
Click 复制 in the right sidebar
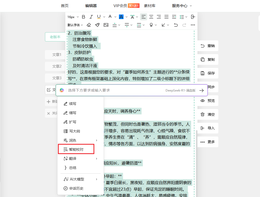point(208,59)
